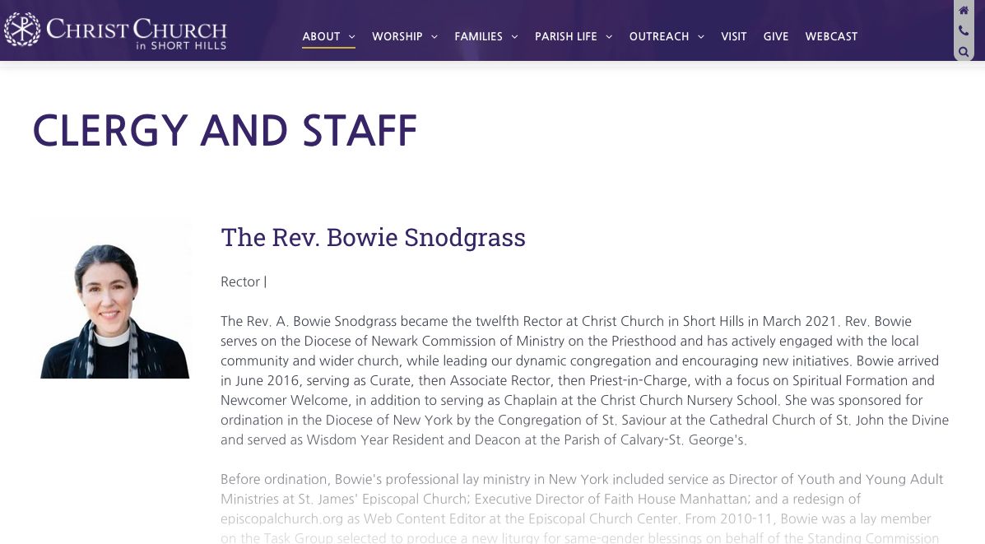Select the Parish Life navigation item
Screen dimensions: 985x544
click(x=566, y=36)
